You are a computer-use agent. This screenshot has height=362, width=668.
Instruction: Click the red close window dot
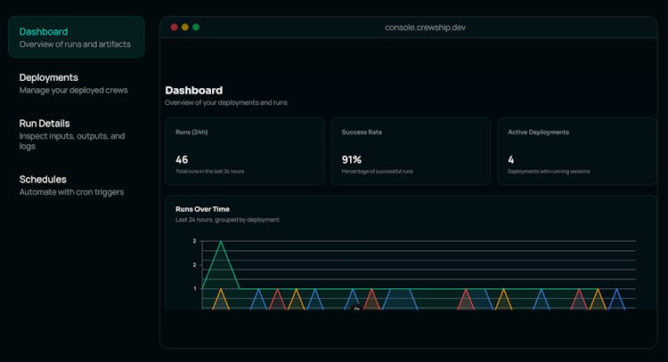click(175, 28)
